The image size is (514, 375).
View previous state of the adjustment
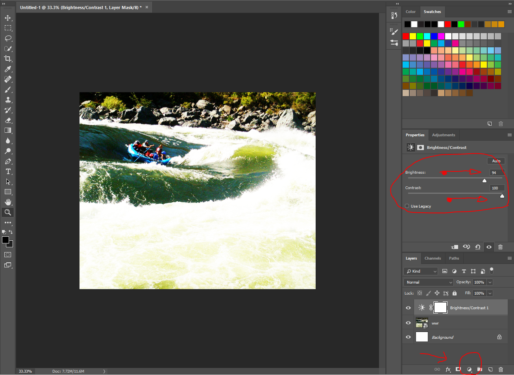point(466,247)
